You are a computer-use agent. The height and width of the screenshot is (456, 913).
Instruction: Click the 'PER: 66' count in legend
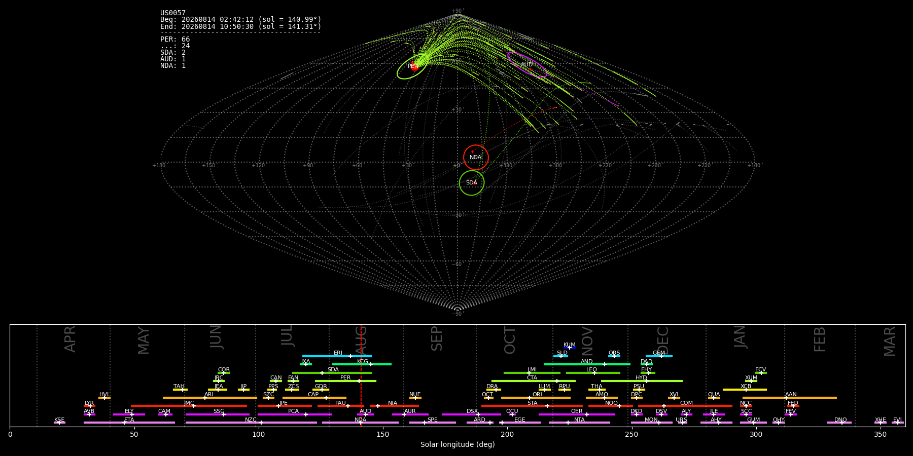175,39
